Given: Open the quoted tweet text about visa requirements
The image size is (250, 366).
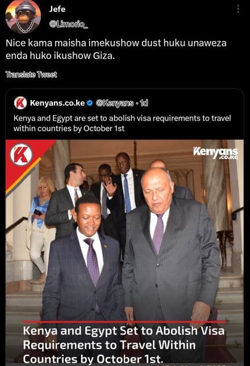Looking at the screenshot, I should [x=122, y=123].
